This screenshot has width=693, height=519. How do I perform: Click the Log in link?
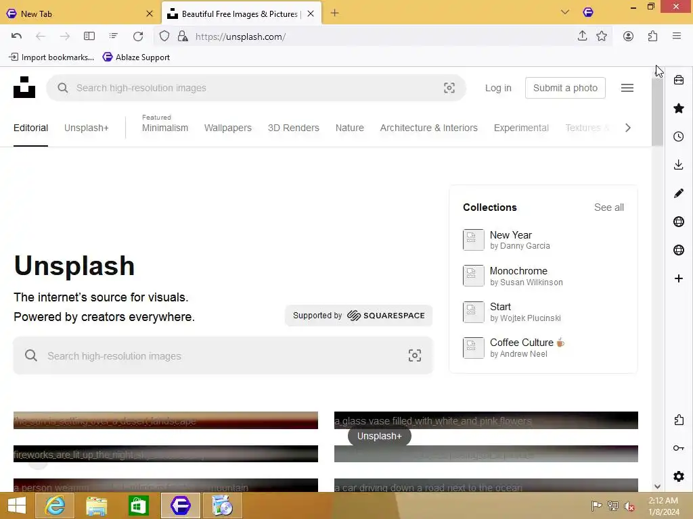click(498, 88)
